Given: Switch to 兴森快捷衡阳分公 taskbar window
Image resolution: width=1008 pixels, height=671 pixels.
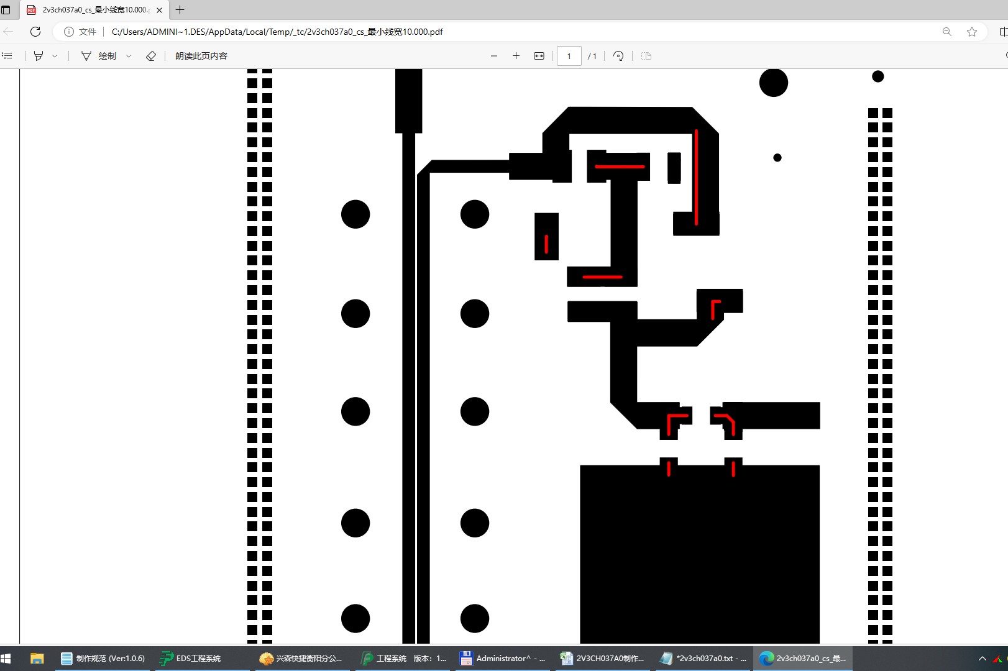Looking at the screenshot, I should pyautogui.click(x=303, y=659).
